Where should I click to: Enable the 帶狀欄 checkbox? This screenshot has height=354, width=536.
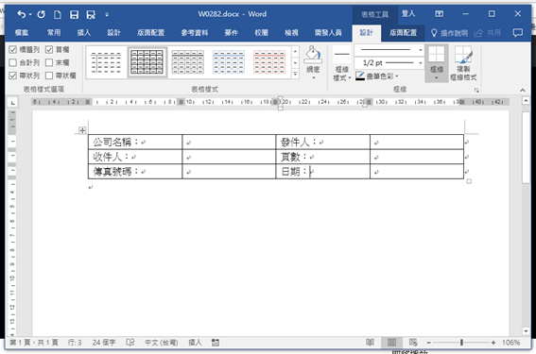(49, 76)
